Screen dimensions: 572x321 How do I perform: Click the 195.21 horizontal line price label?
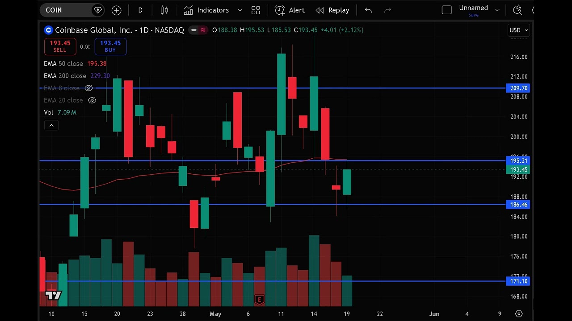(518, 160)
